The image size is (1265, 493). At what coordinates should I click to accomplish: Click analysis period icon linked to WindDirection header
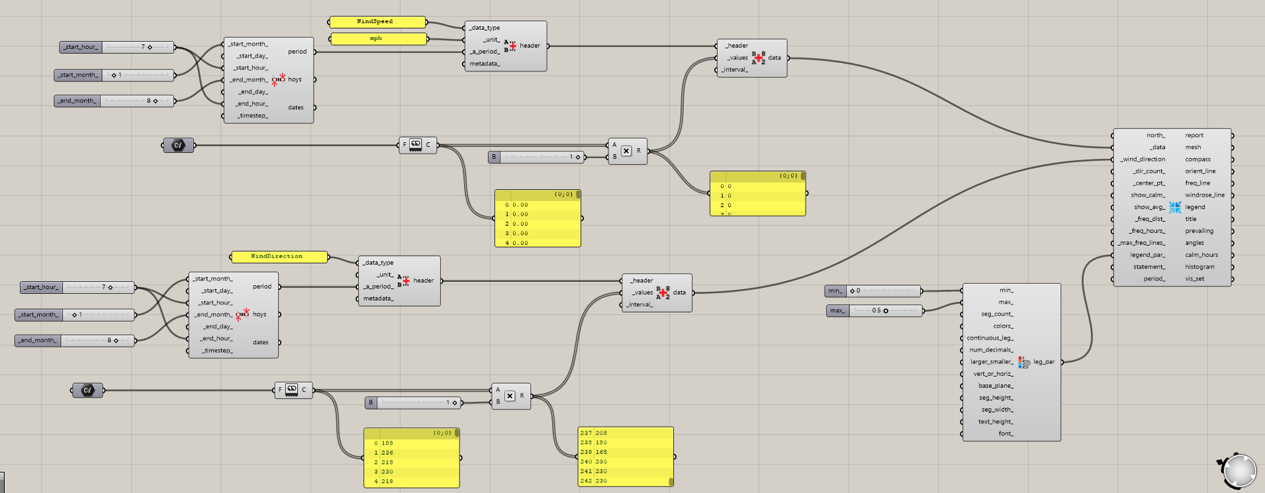[x=242, y=314]
